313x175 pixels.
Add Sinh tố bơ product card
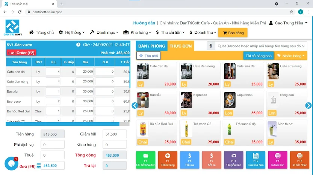click(287, 133)
